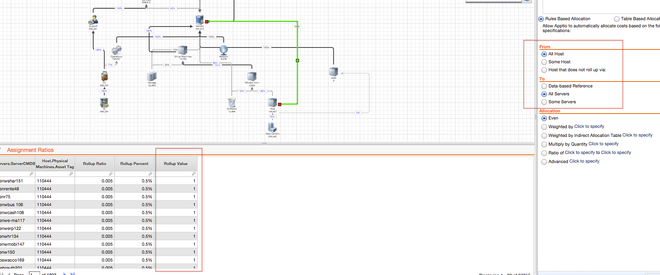Select the enwcash108 row cell
Viewport: 660px width, 275px height.
point(17,212)
